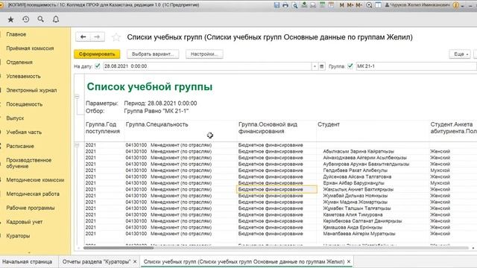Open 'Отделения' section
The image size is (477, 268).
19,63
